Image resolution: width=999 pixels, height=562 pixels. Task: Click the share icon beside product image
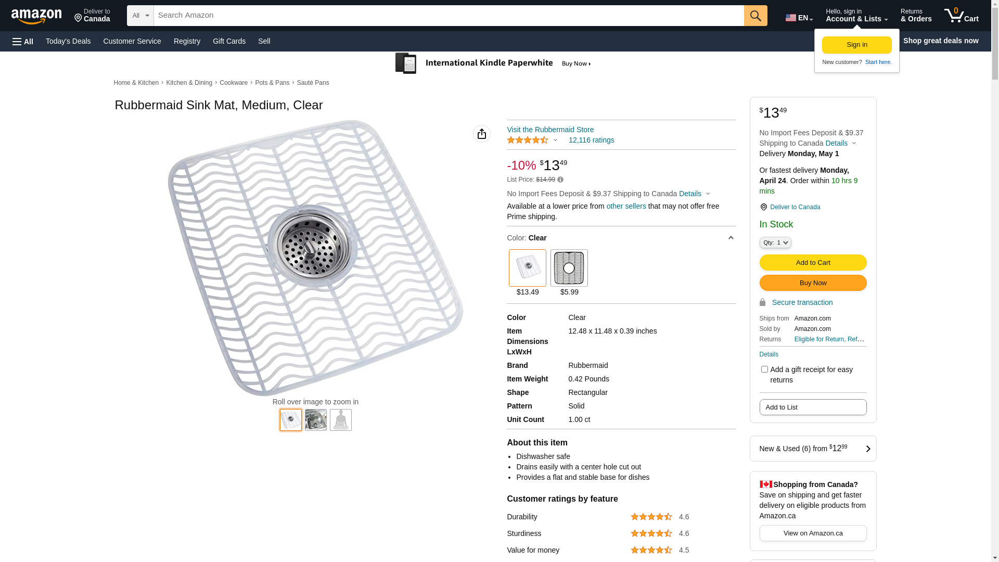(x=481, y=134)
